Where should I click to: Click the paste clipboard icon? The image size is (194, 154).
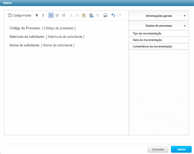(84, 15)
